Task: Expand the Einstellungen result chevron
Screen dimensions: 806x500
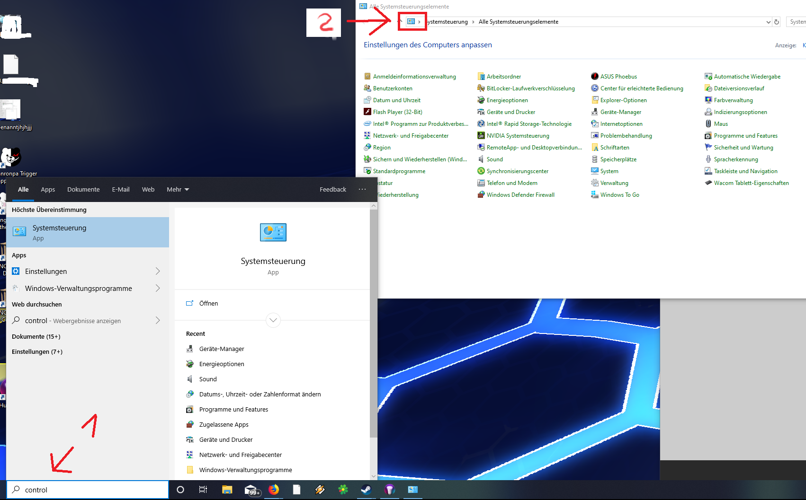Action: click(x=158, y=271)
